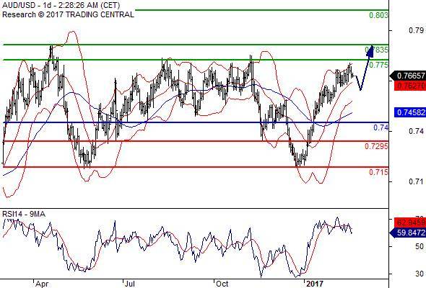Click the 0.715 support level label
The height and width of the screenshot is (288, 426).
pyautogui.click(x=379, y=172)
